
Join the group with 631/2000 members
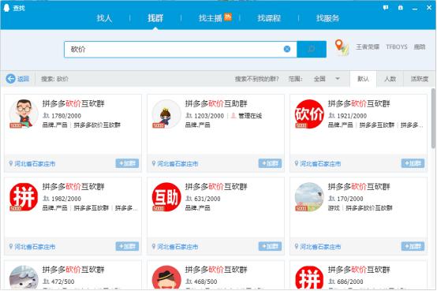(x=270, y=246)
